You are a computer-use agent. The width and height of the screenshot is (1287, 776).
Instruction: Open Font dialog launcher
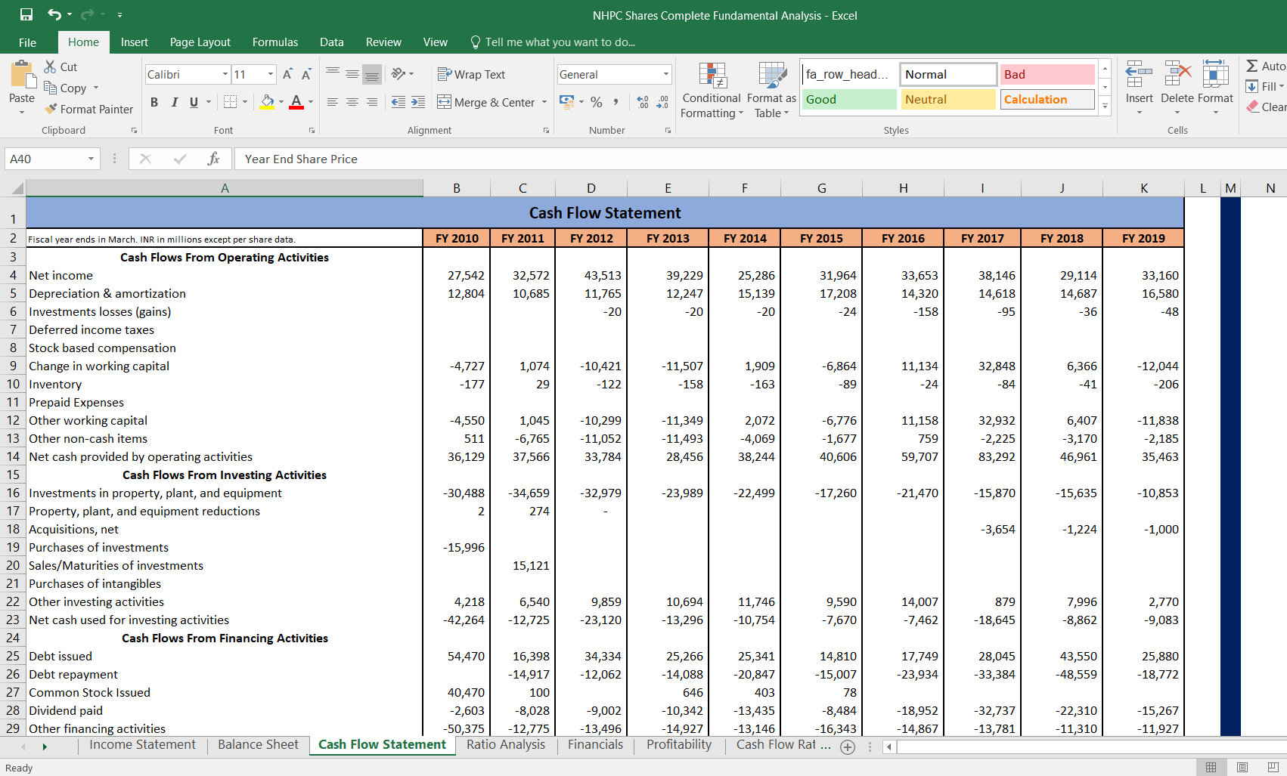312,131
